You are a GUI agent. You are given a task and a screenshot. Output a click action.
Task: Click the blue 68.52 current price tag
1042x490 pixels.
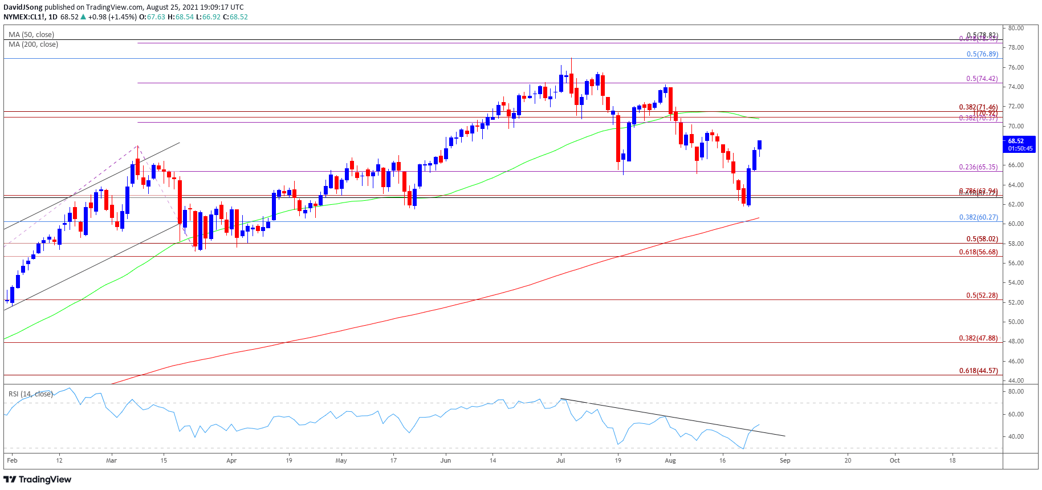tap(1019, 144)
